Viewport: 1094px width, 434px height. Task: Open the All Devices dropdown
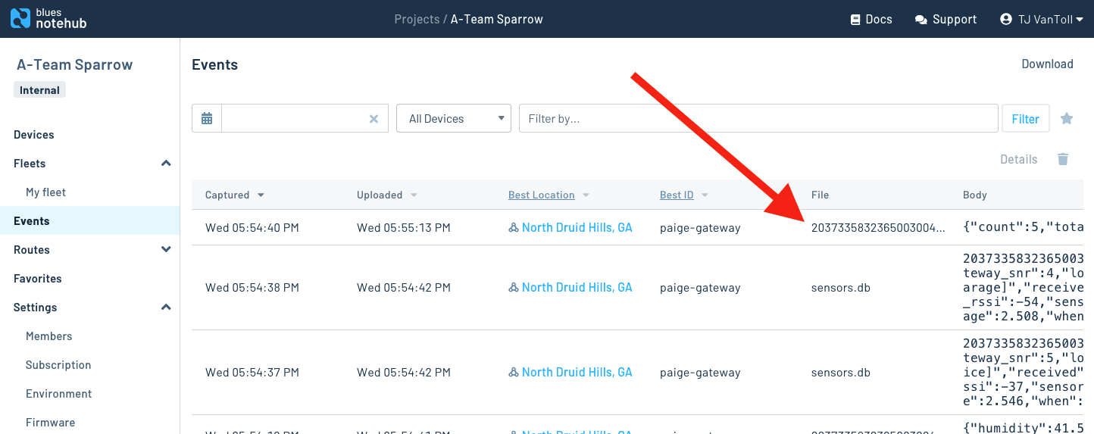pyautogui.click(x=454, y=118)
